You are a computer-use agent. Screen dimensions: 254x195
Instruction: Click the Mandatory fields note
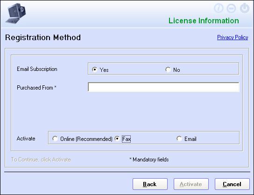tap(149, 160)
